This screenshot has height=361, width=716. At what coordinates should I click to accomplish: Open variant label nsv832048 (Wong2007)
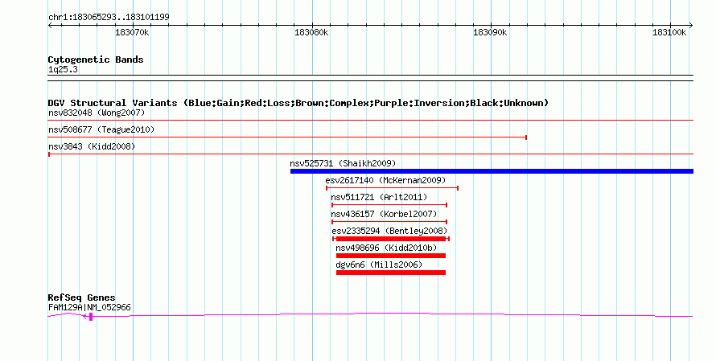pos(97,113)
